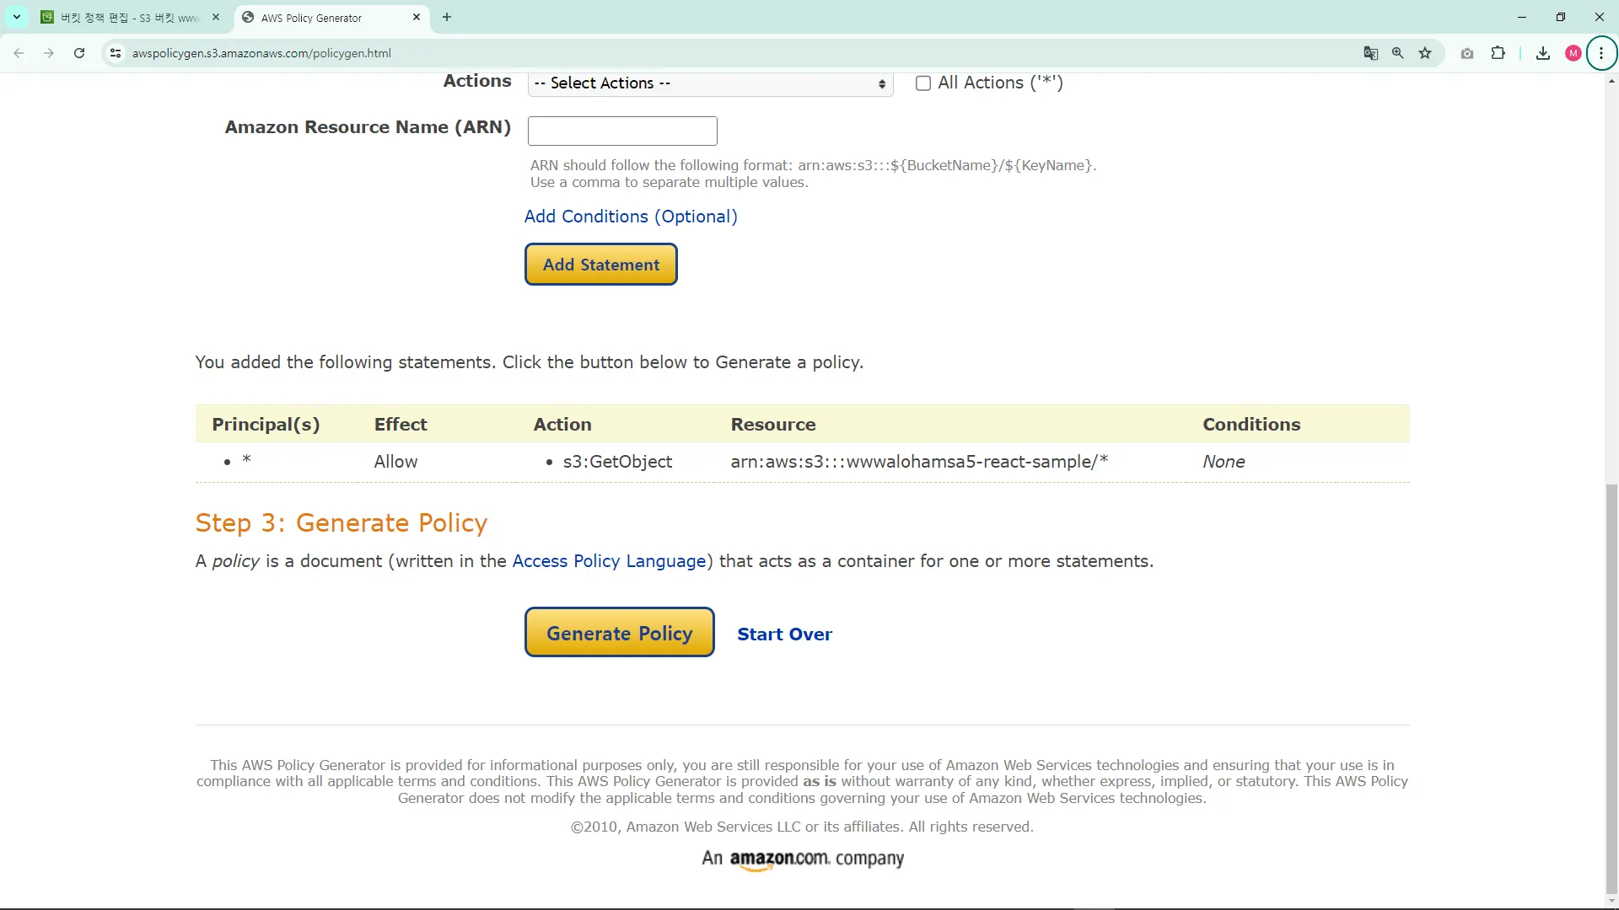Click the Amazon Resource Name input field
This screenshot has width=1619, height=910.
tap(622, 131)
